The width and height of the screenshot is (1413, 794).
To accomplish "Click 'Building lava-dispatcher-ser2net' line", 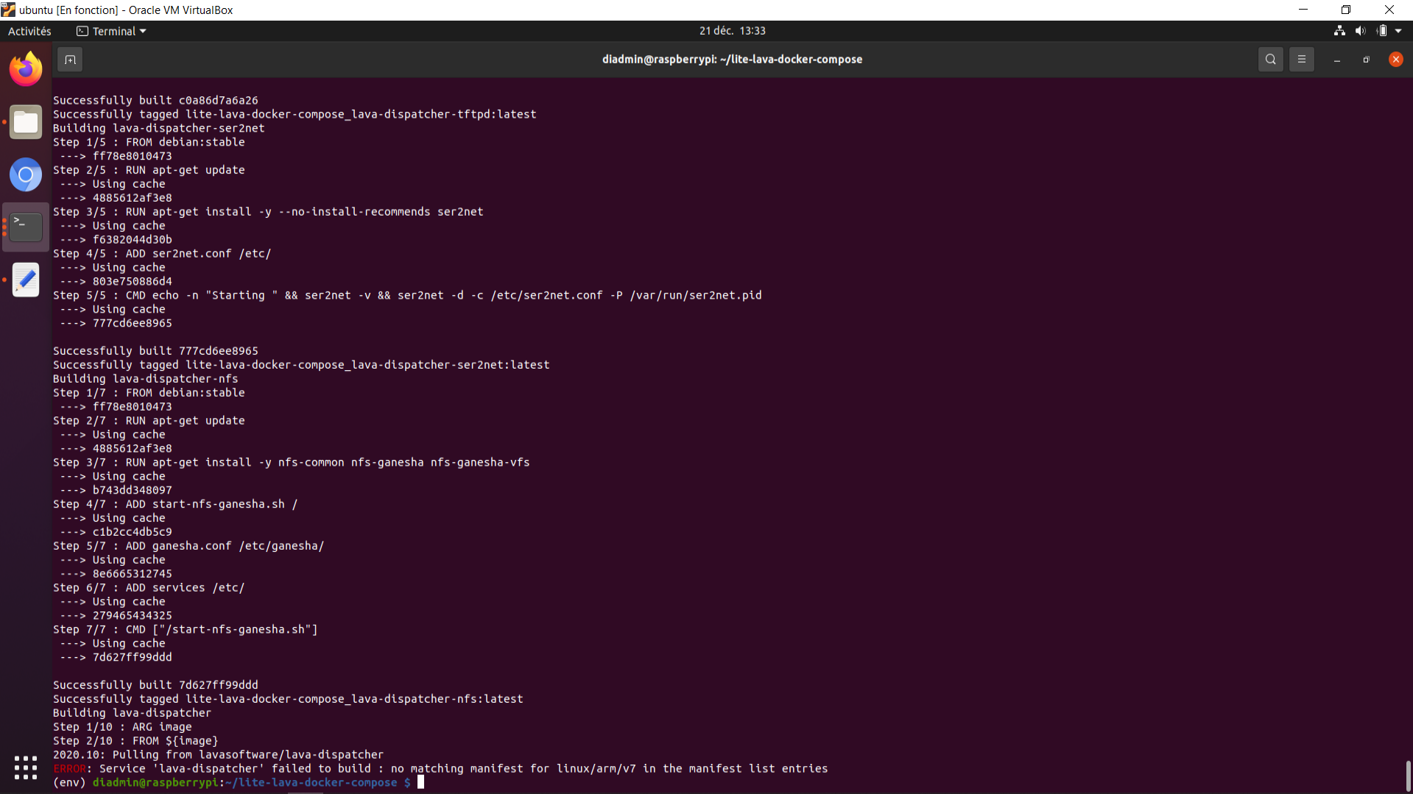I will pos(158,128).
